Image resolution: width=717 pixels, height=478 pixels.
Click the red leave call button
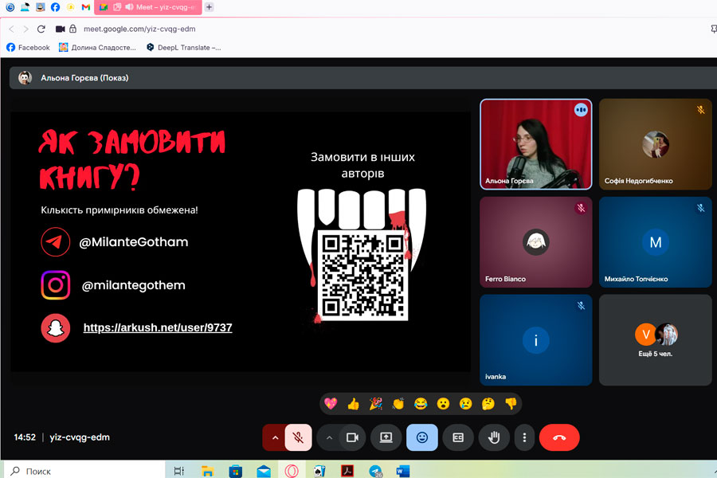click(558, 437)
